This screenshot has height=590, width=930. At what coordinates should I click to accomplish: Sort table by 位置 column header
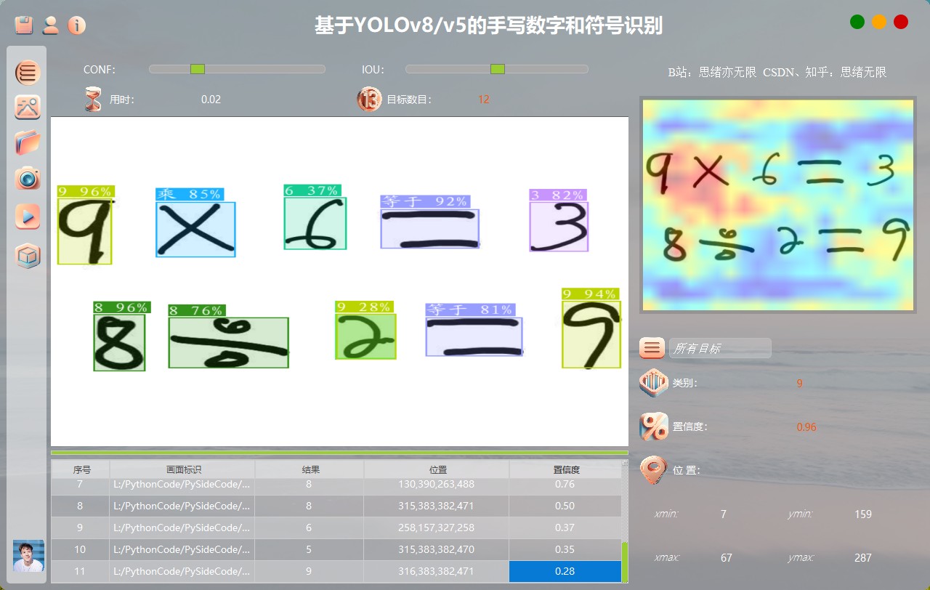(x=437, y=469)
